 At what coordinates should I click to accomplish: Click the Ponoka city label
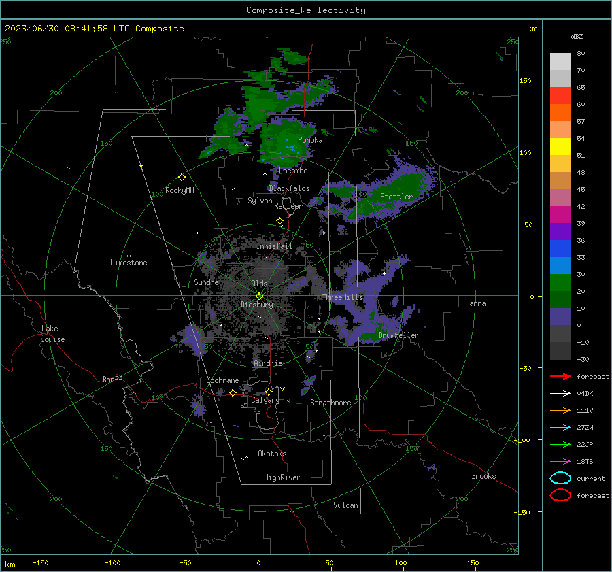point(310,140)
